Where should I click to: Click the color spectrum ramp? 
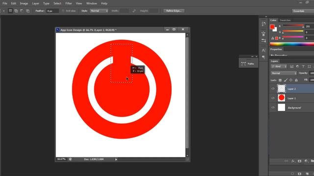[292, 44]
